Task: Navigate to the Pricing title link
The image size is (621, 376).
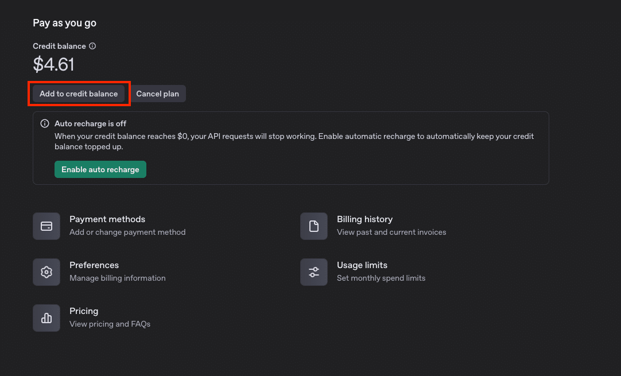Action: pyautogui.click(x=84, y=311)
